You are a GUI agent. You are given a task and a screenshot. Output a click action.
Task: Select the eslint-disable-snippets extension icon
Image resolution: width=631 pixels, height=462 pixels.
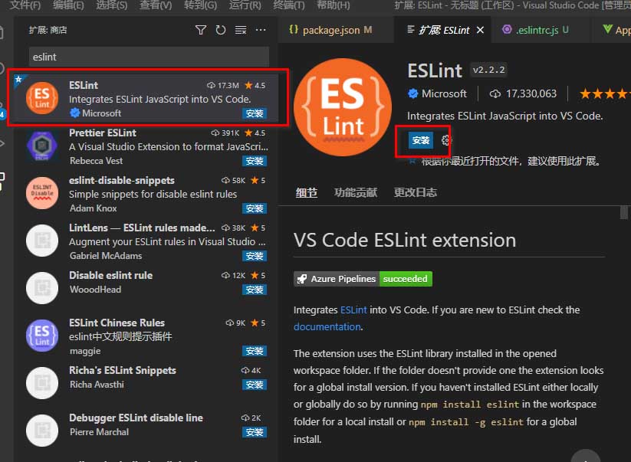[x=42, y=193]
